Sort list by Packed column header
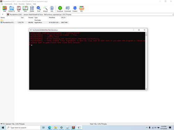This screenshot has height=130, width=174. (29, 18)
